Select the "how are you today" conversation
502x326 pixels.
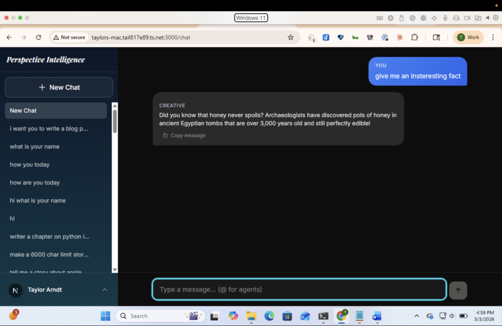[34, 183]
